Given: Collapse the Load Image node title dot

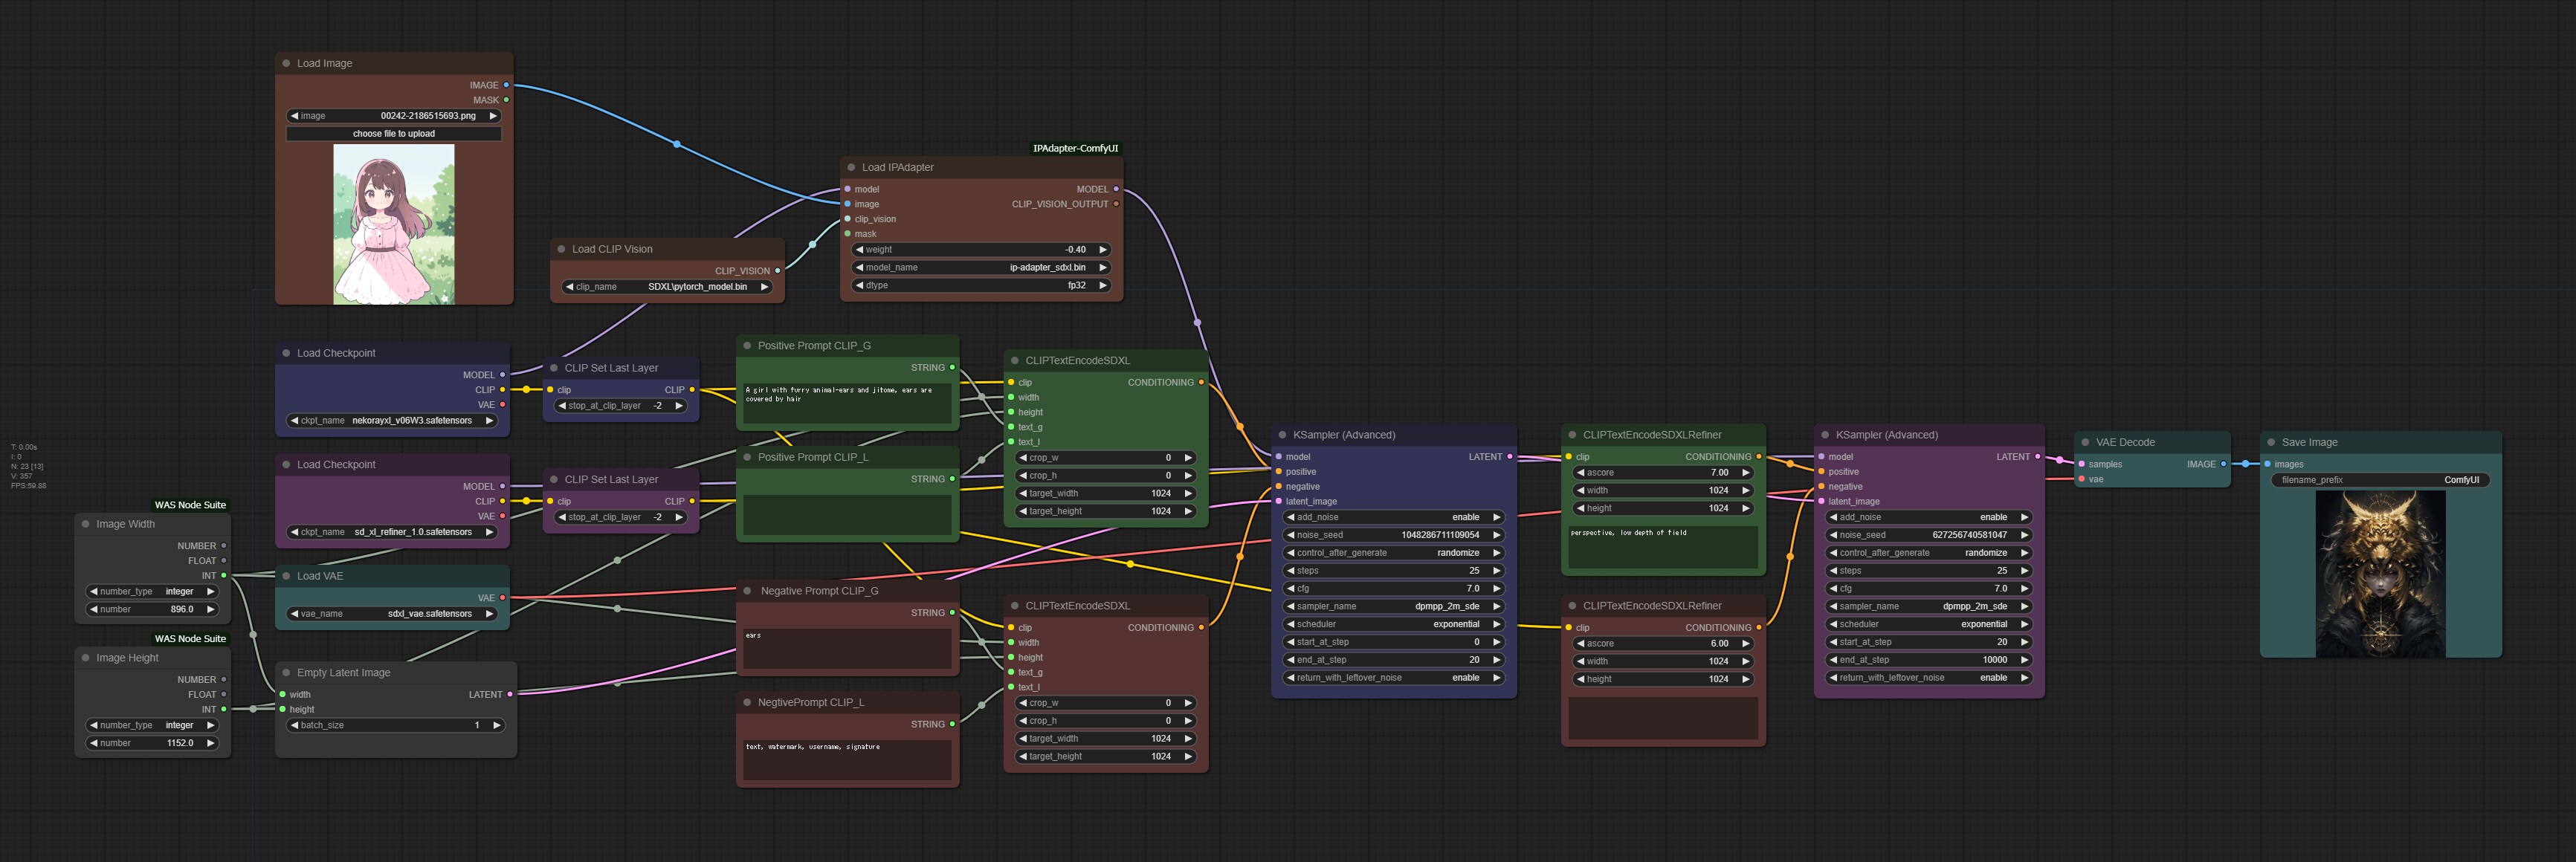Looking at the screenshot, I should pyautogui.click(x=286, y=63).
